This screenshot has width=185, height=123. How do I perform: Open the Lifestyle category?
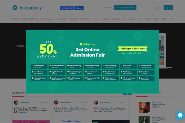[148, 19]
